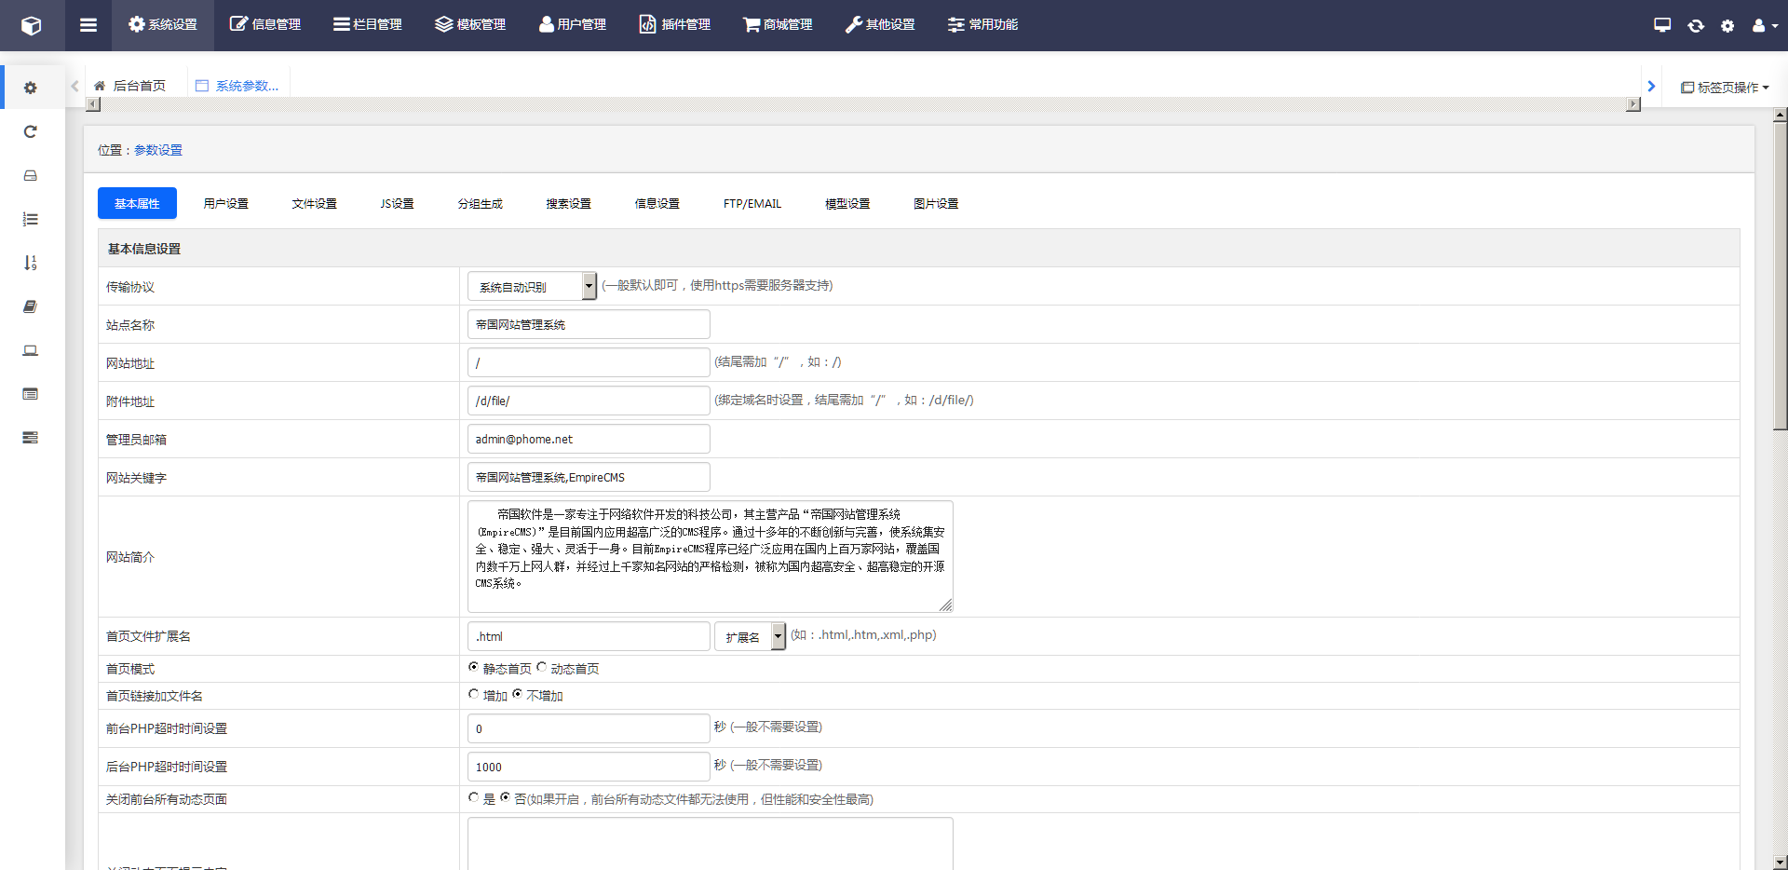Open the user account dropdown icon
1788x870 pixels.
click(x=1765, y=25)
